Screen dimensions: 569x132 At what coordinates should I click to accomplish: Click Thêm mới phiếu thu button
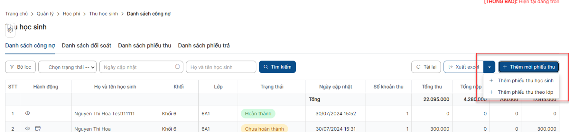(529, 67)
